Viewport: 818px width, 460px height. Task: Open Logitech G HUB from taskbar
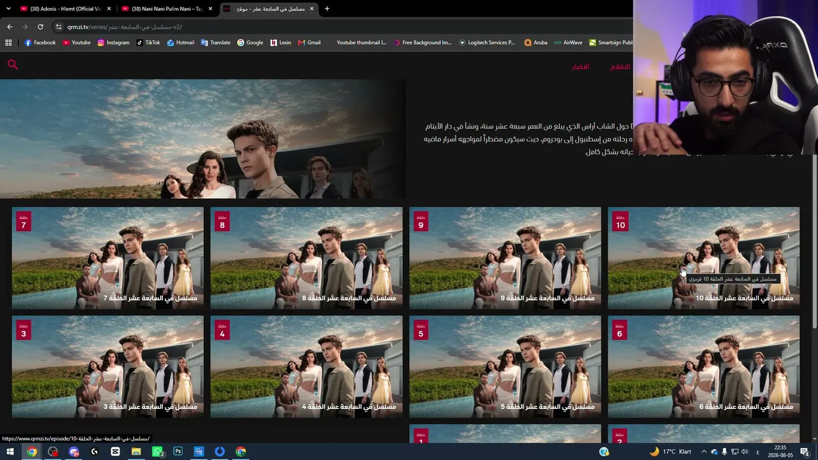tap(95, 452)
